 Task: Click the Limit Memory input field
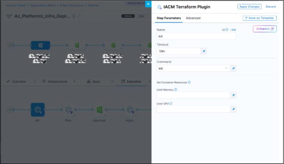click(x=193, y=95)
